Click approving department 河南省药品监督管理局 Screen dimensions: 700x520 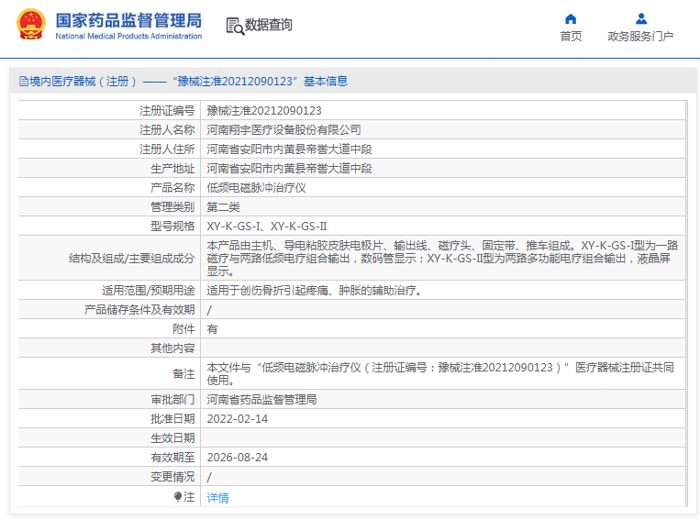click(261, 399)
